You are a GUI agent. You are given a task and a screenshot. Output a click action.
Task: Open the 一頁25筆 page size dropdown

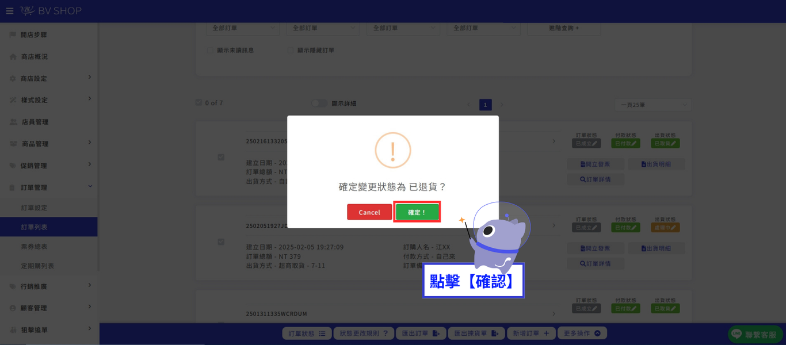point(653,105)
